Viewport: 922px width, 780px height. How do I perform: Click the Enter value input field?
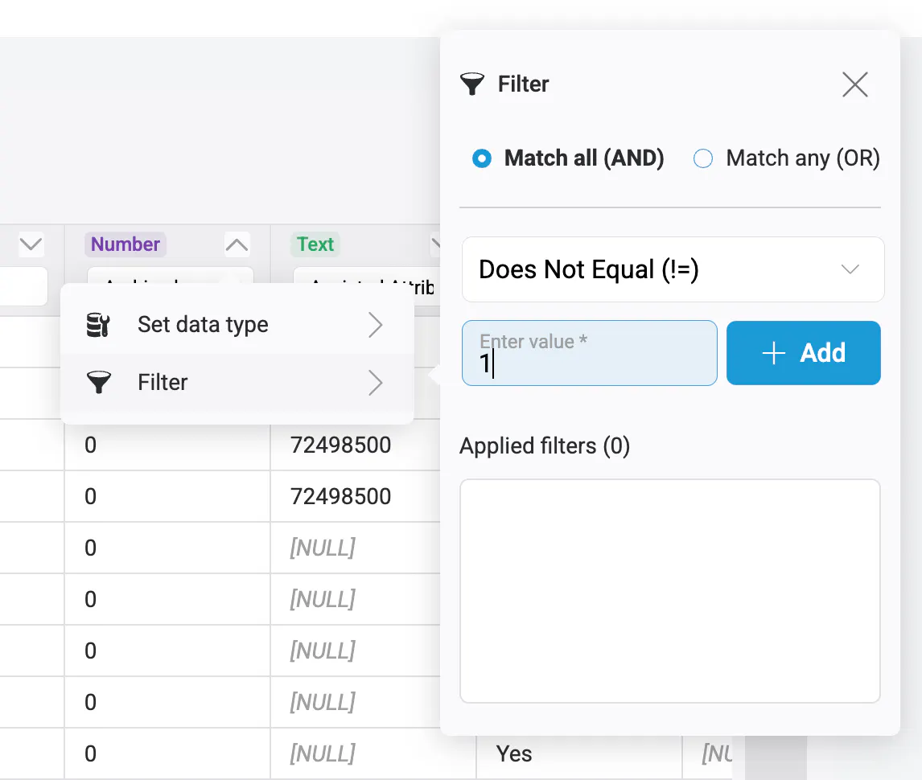[589, 354]
